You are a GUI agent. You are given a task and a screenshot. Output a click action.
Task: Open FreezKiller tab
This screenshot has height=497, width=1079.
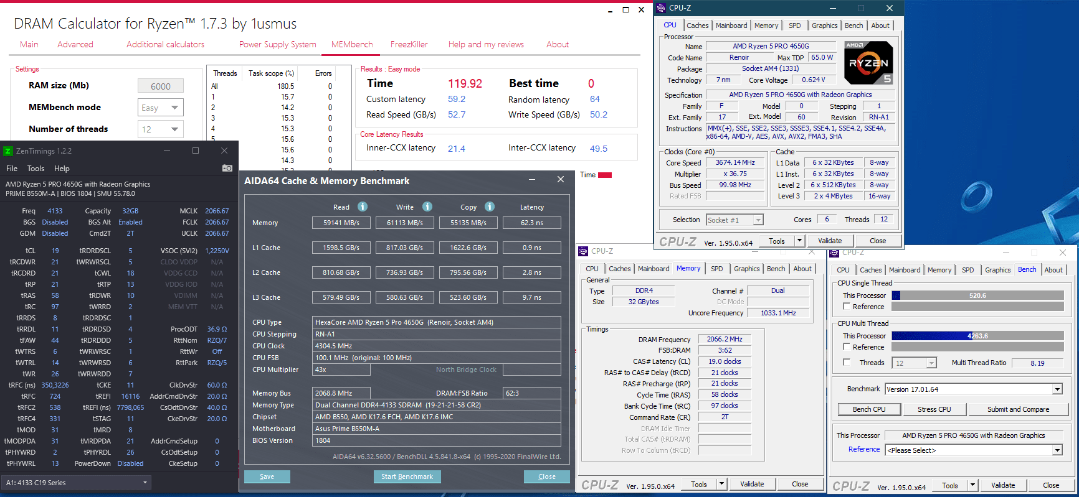(409, 44)
